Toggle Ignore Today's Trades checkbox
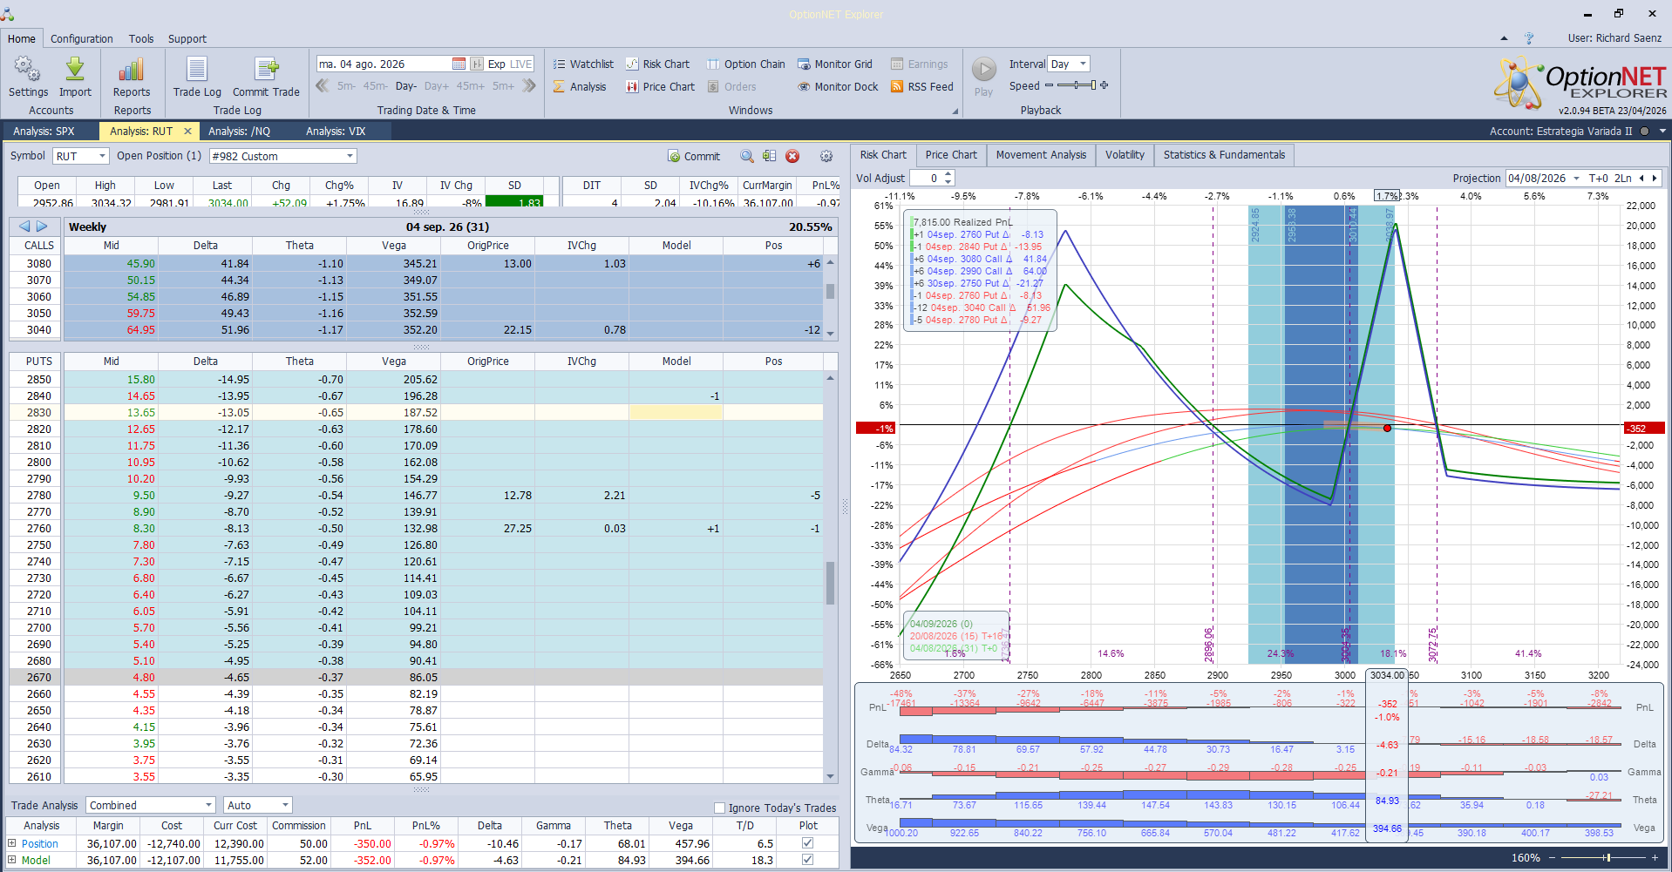The height and width of the screenshot is (872, 1672). [719, 808]
